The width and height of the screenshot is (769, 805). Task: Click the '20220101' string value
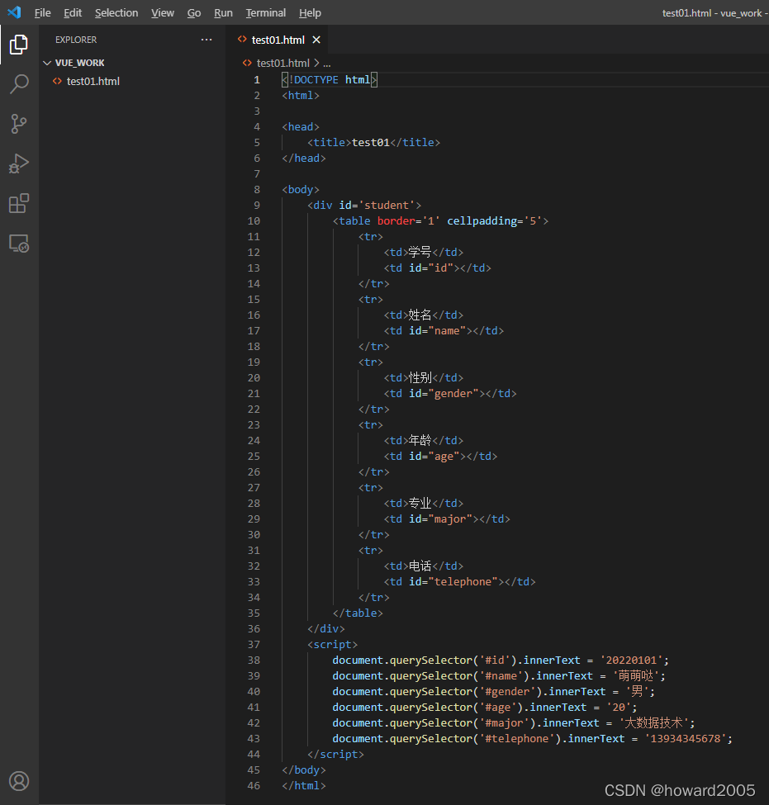631,661
